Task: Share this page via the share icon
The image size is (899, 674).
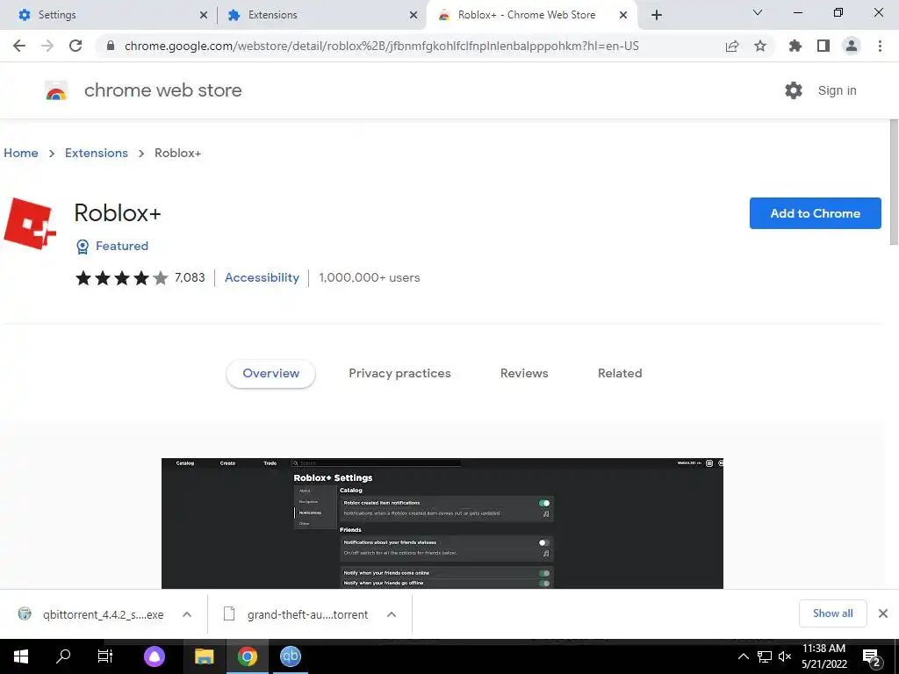Action: click(732, 46)
